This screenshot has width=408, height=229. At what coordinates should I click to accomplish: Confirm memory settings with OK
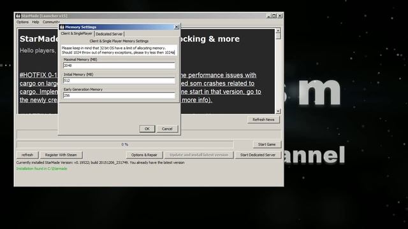pos(147,128)
